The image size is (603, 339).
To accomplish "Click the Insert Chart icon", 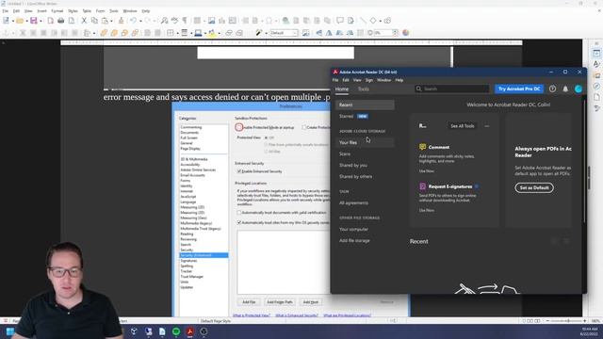I will (222, 21).
